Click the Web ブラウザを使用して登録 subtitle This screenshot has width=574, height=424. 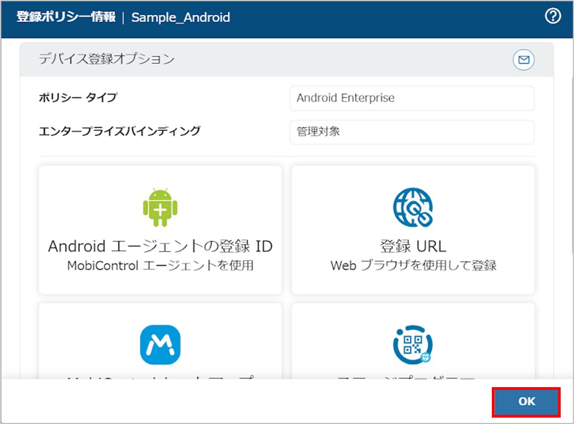coord(413,265)
